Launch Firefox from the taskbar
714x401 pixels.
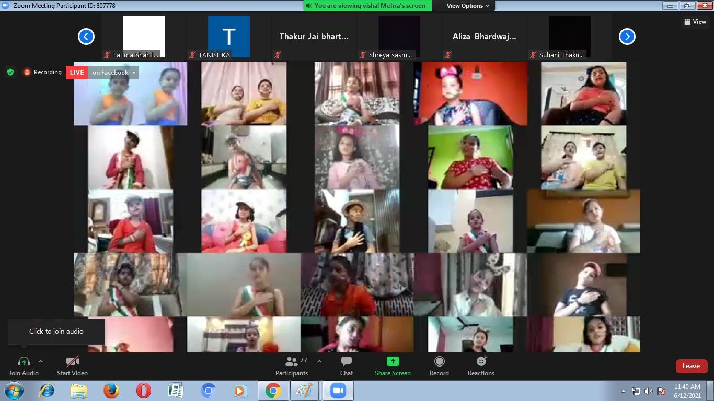(111, 391)
